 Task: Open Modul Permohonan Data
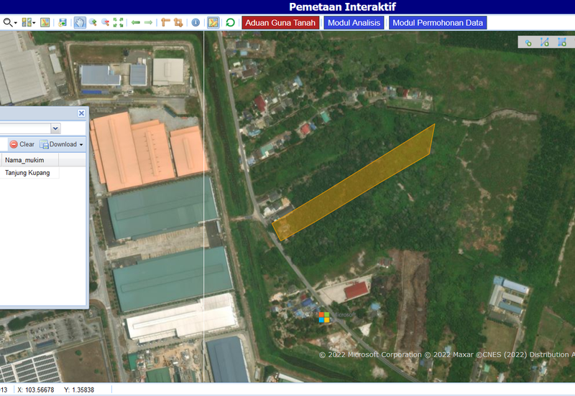(x=438, y=23)
